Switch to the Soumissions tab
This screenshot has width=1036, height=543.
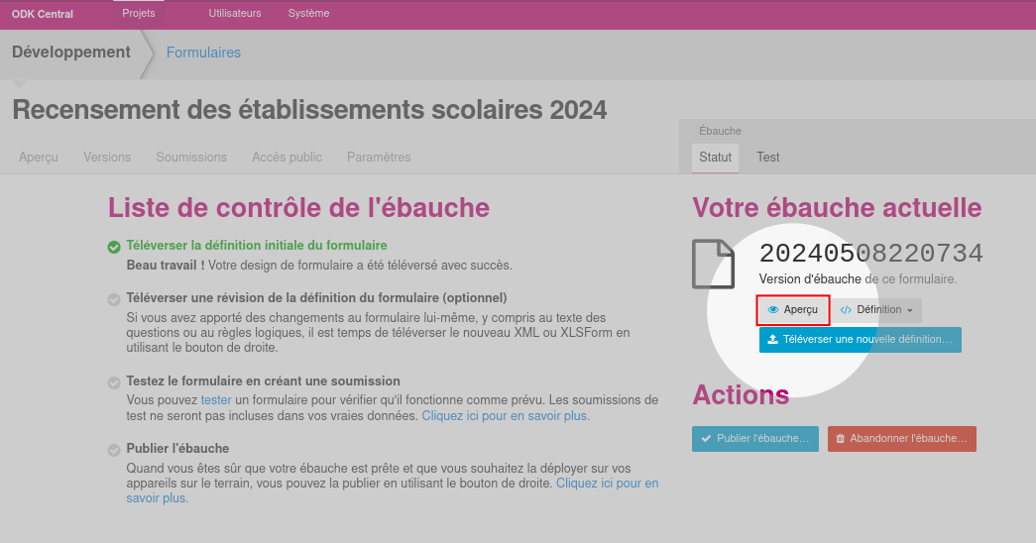click(x=191, y=158)
